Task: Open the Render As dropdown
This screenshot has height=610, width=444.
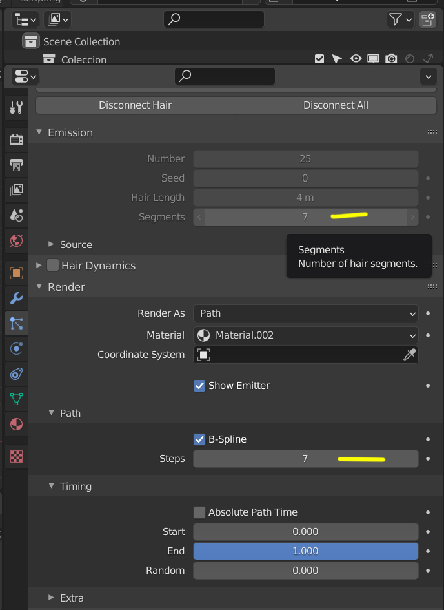Action: click(x=305, y=313)
